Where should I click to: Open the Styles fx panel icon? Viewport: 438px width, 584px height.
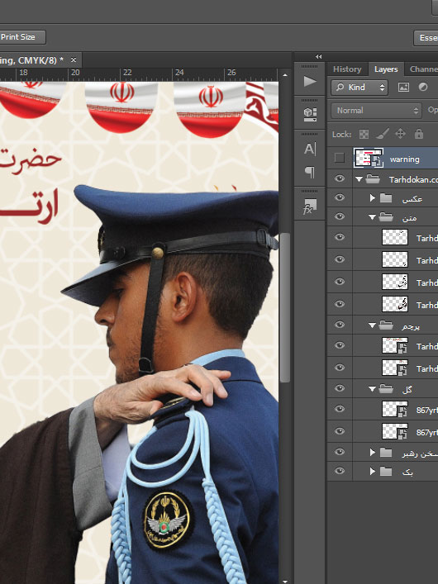pos(309,207)
